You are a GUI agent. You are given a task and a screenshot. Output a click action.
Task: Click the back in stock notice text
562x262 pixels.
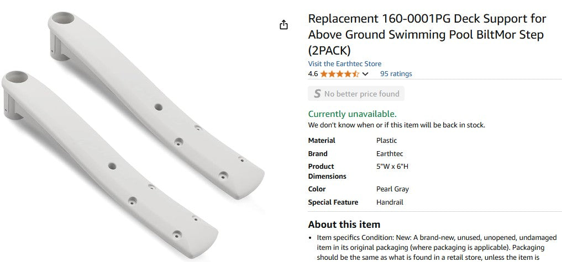(x=396, y=125)
